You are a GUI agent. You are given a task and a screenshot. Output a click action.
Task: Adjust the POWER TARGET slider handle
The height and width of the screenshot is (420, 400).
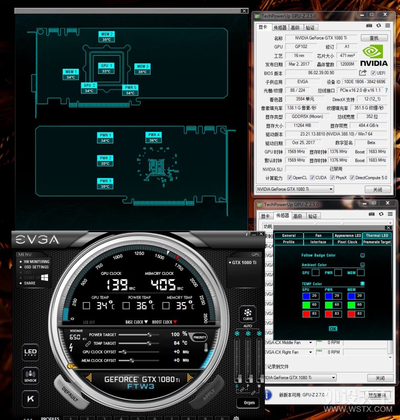[149, 334]
